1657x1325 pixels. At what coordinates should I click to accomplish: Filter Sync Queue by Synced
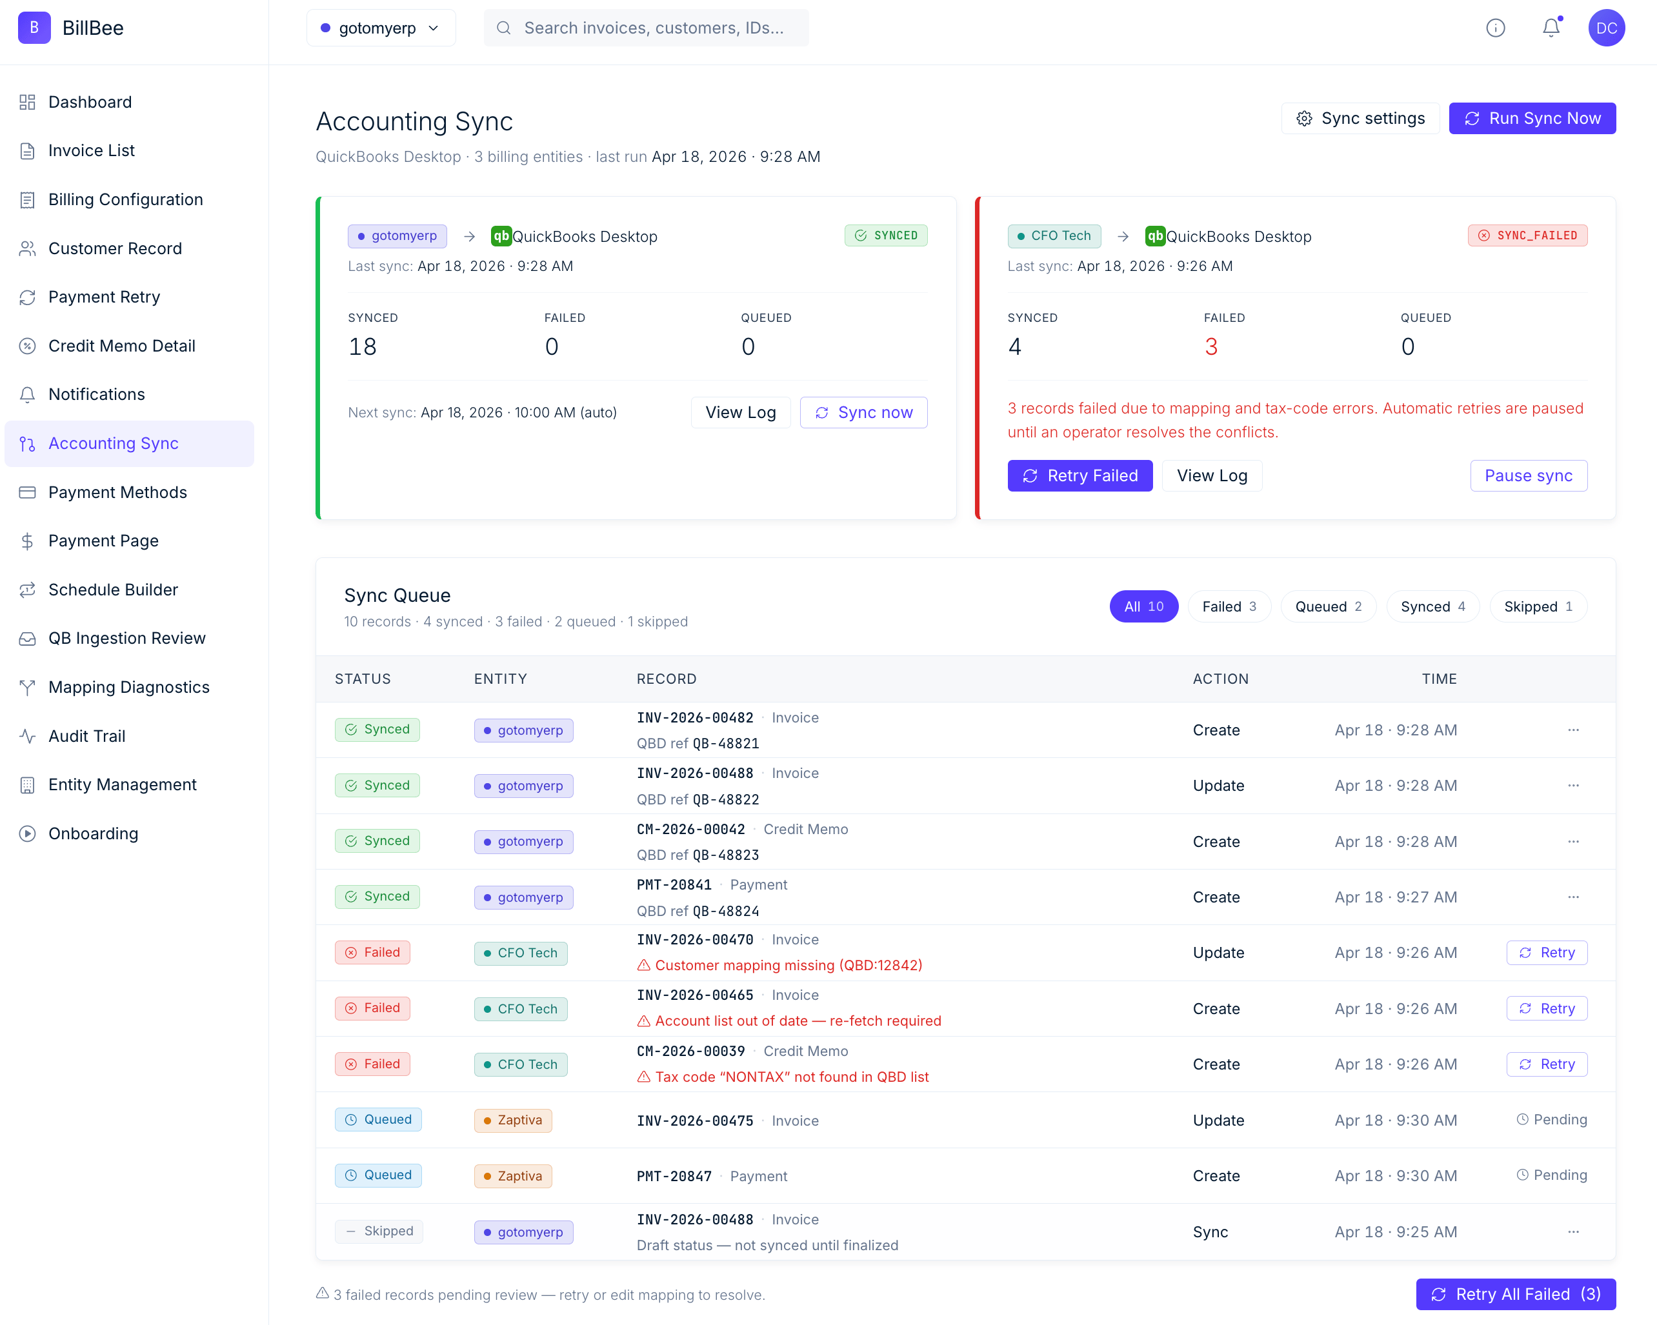[1432, 606]
